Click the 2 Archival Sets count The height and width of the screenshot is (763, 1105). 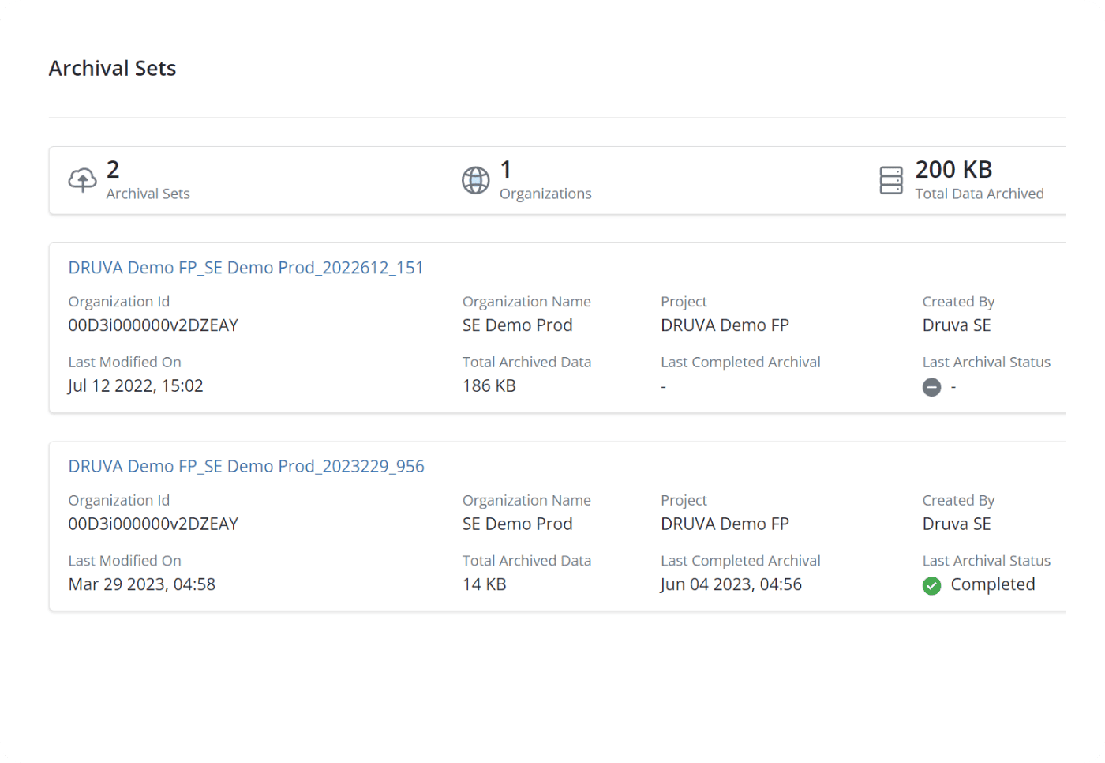point(113,169)
